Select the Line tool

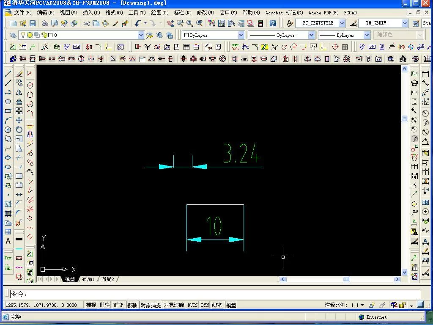point(8,74)
